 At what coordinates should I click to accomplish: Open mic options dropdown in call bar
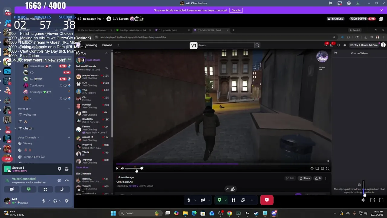point(195,200)
